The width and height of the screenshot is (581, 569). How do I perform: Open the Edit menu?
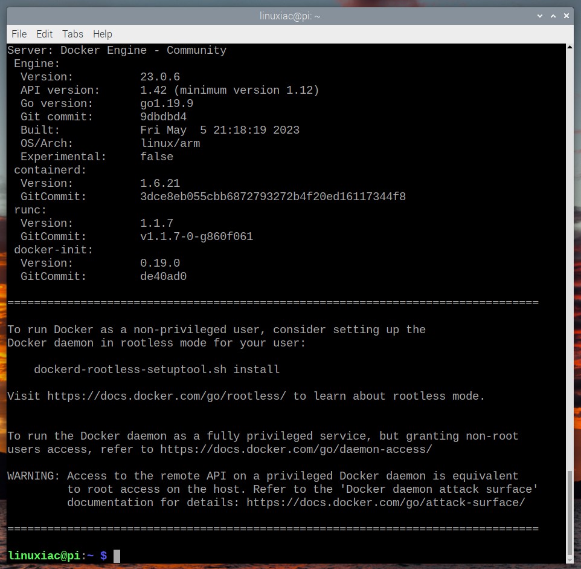coord(44,34)
